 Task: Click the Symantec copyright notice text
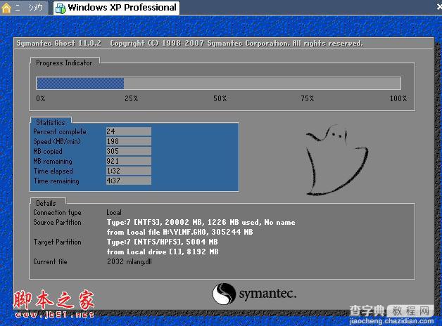point(236,44)
